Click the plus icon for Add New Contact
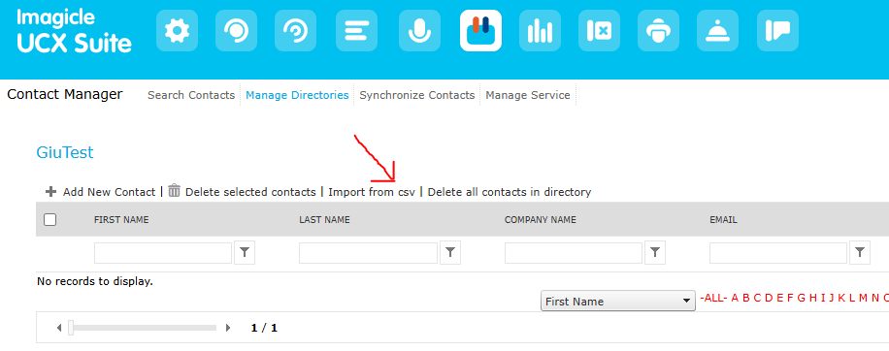 point(51,192)
